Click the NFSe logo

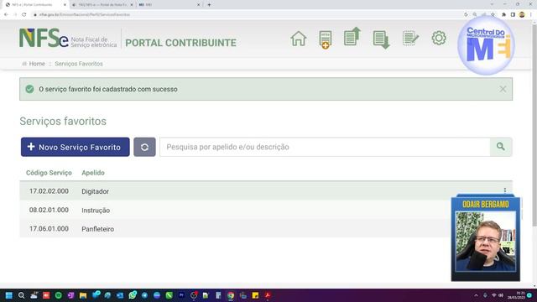68,38
